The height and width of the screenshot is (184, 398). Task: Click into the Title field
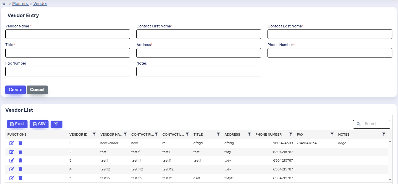tap(68, 53)
